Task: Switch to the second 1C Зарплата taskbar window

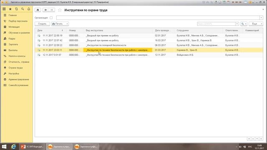Action: point(86,147)
